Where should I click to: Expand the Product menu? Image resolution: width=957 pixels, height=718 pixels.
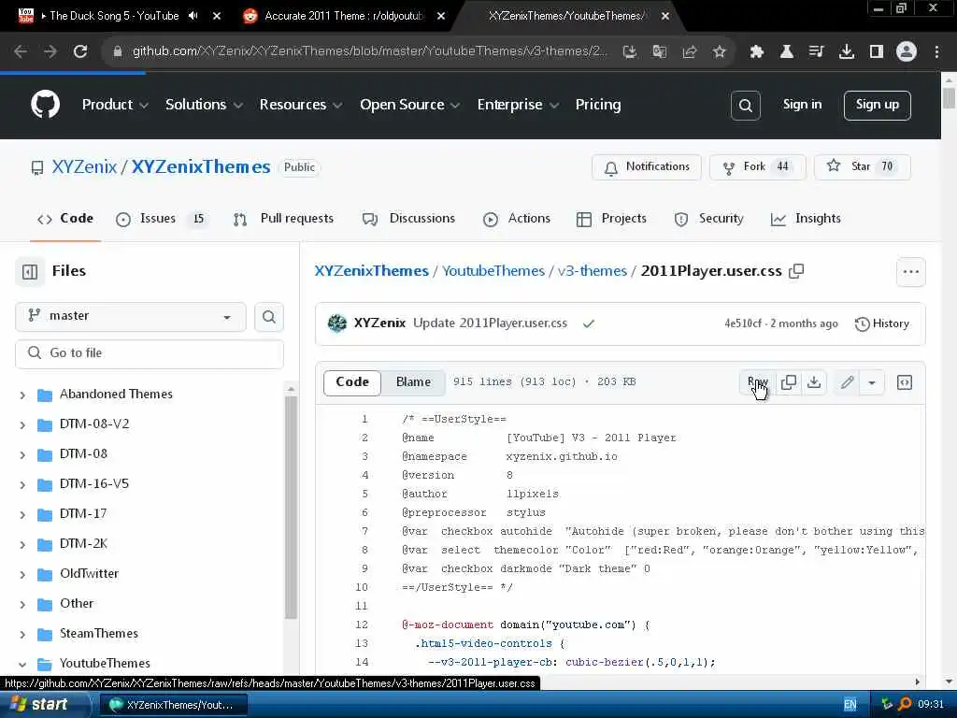click(115, 105)
